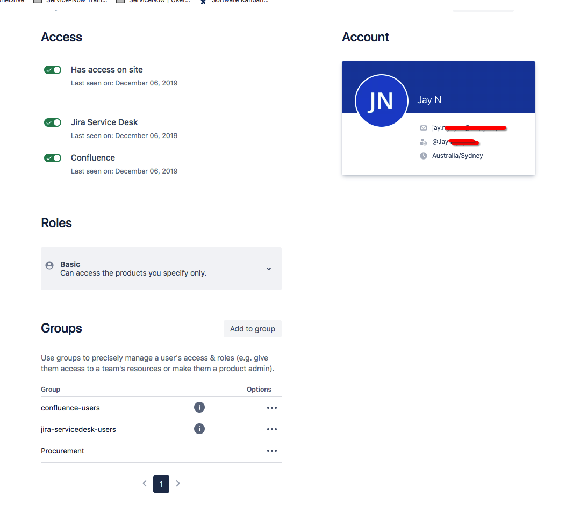The width and height of the screenshot is (573, 519).
Task: Open the ServiceNow User bookmark
Action: (x=153, y=2)
